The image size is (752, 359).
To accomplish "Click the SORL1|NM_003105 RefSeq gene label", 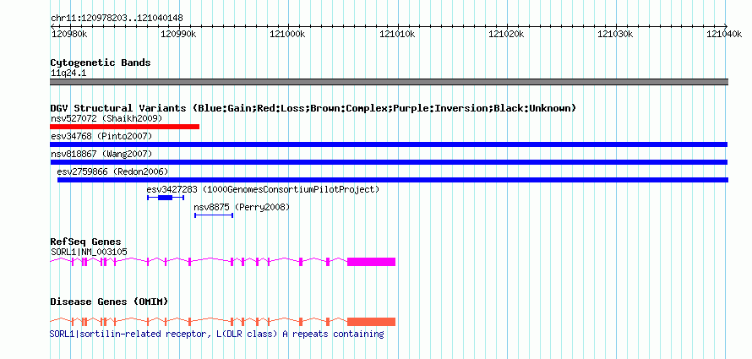I will tap(89, 252).
